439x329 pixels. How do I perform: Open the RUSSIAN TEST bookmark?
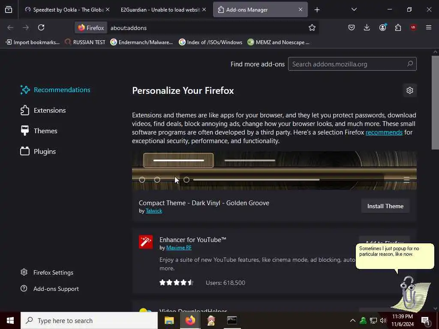(x=85, y=42)
